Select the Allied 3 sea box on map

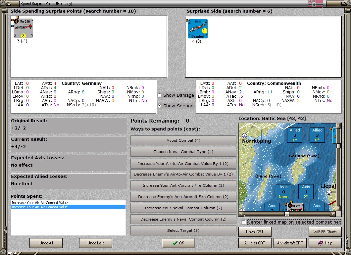point(317,135)
